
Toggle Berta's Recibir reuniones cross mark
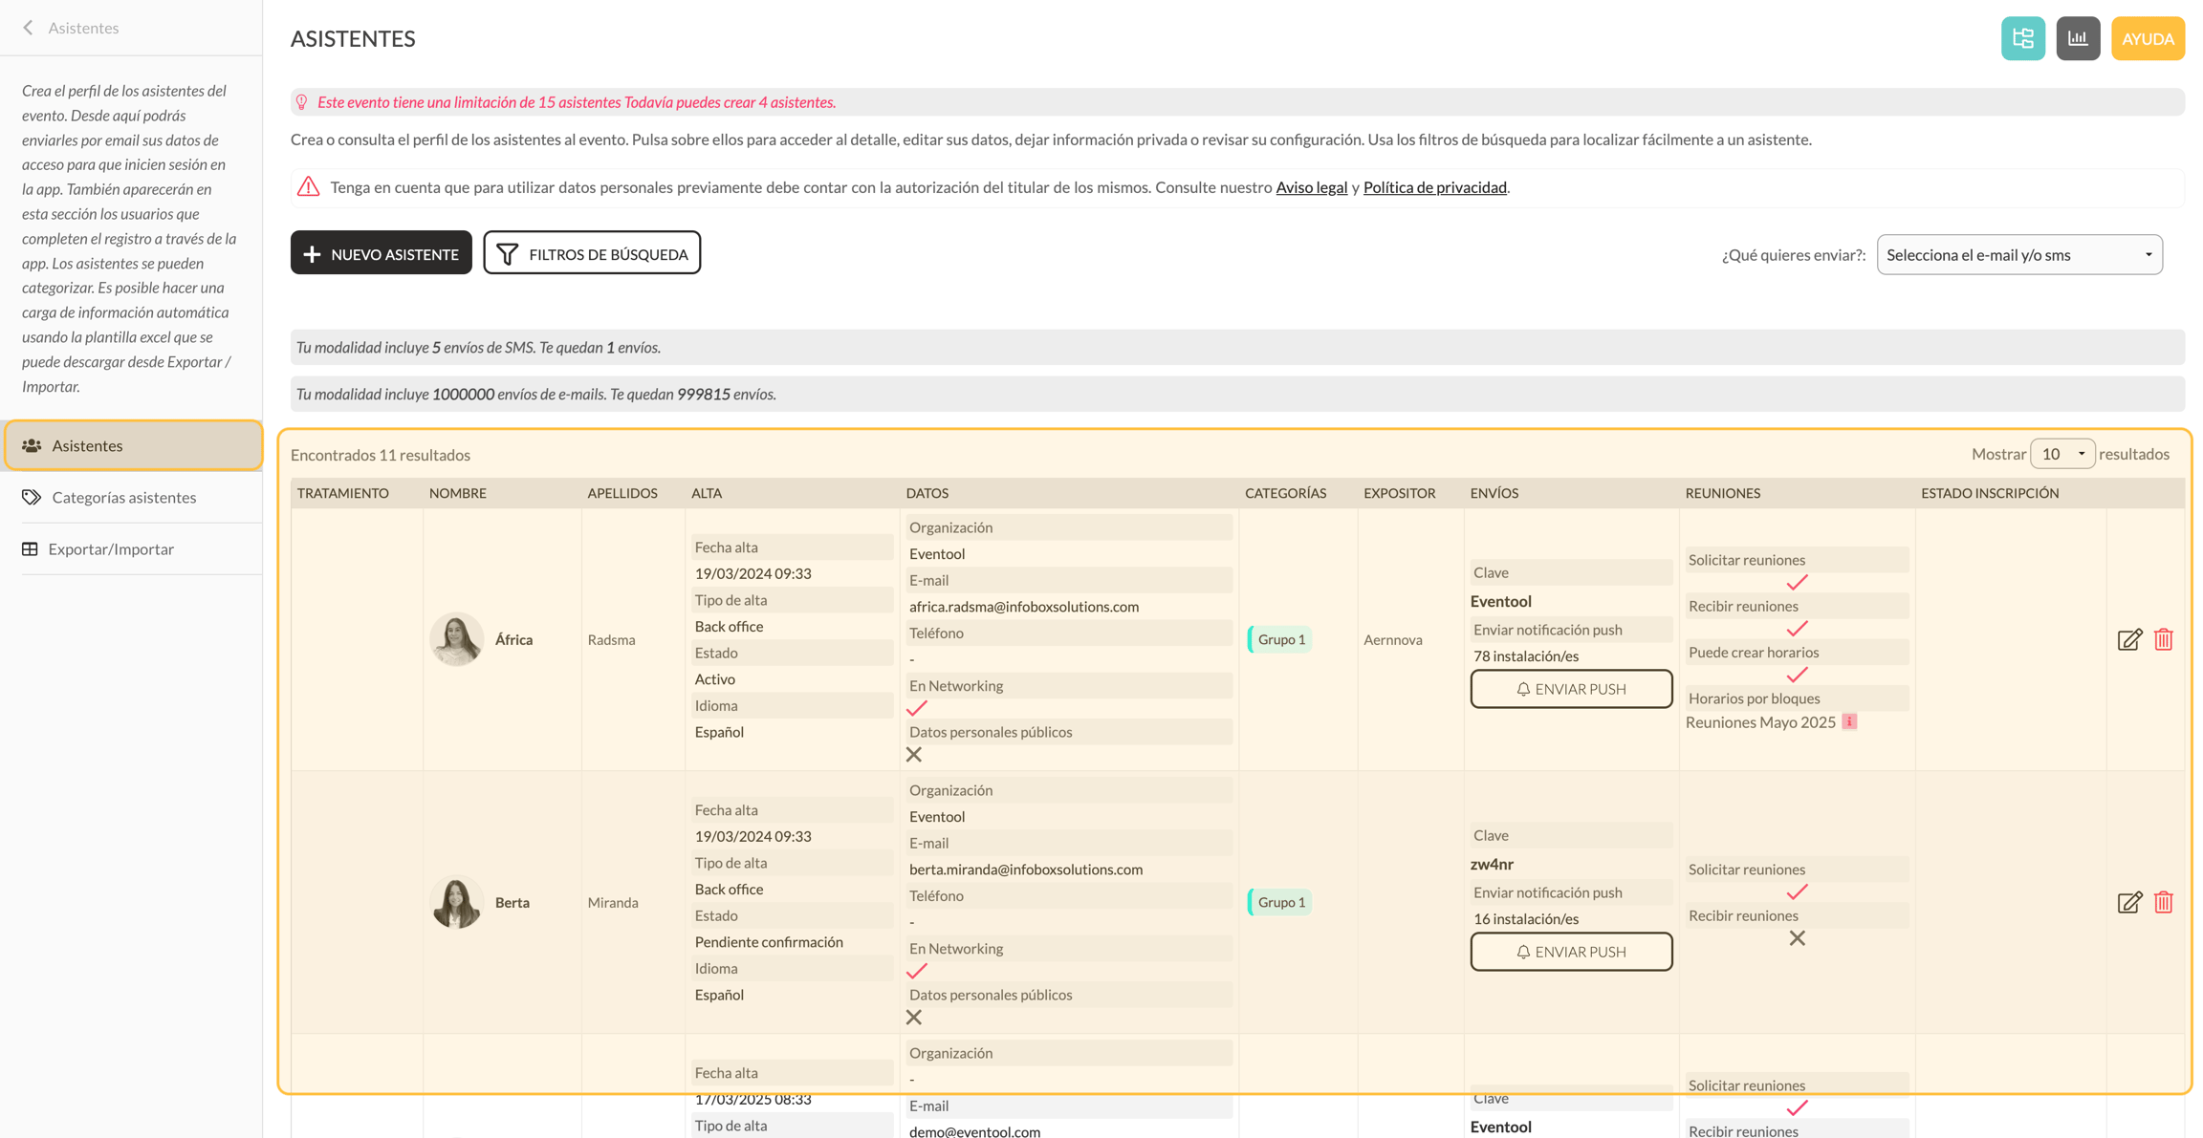pyautogui.click(x=1798, y=938)
